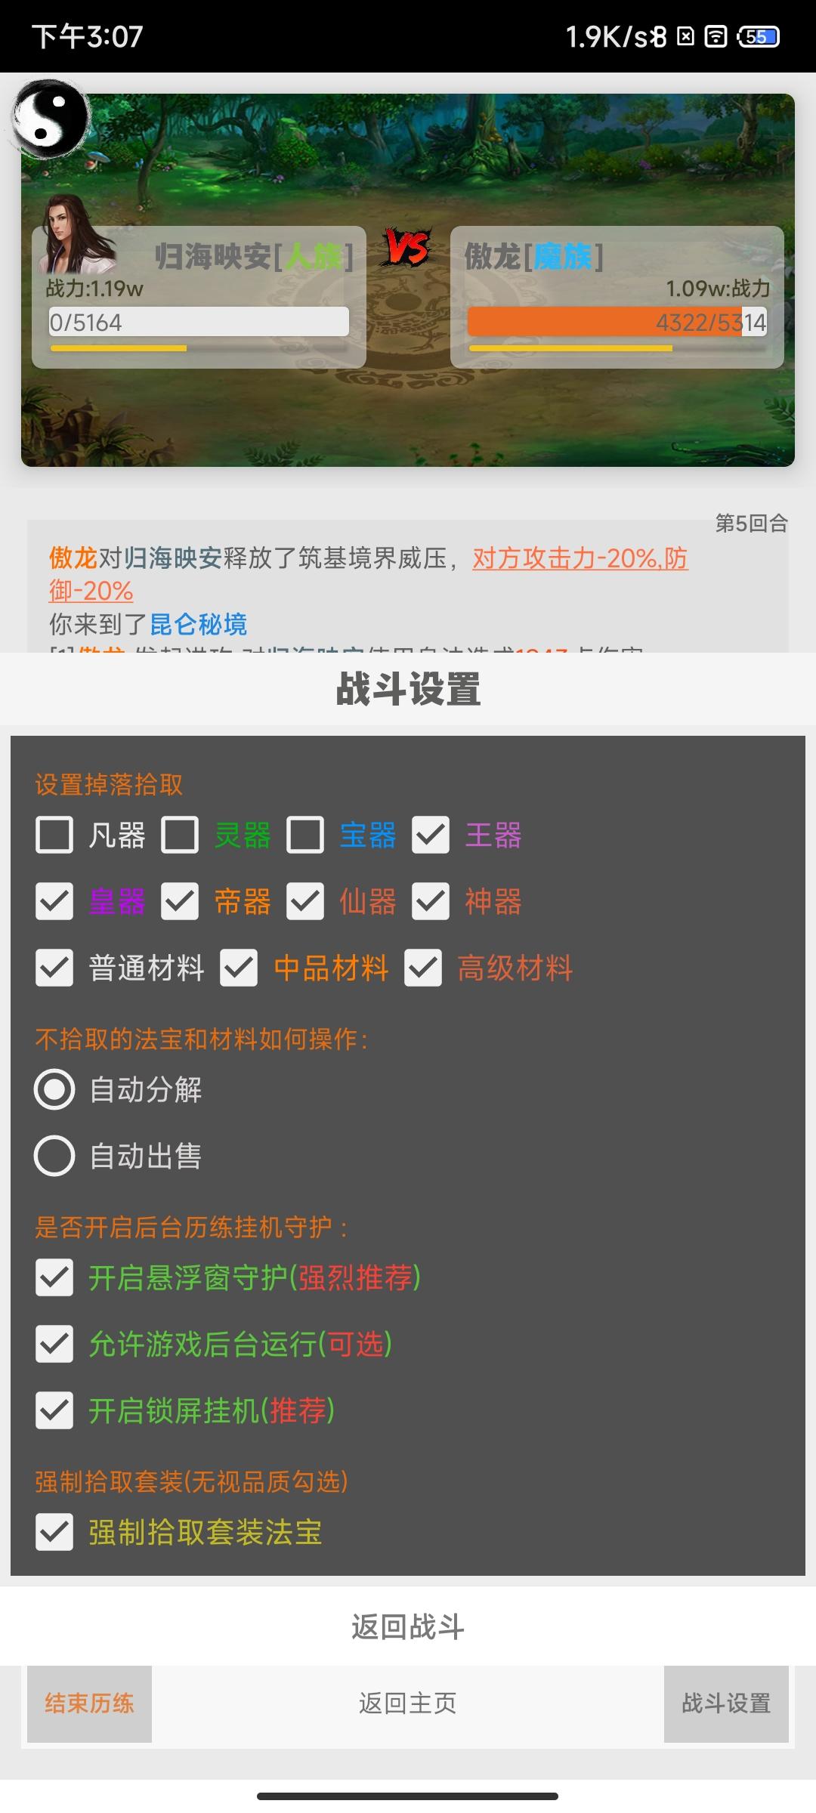Uncheck 普通材料 material pickup
This screenshot has height=1813, width=816.
54,968
